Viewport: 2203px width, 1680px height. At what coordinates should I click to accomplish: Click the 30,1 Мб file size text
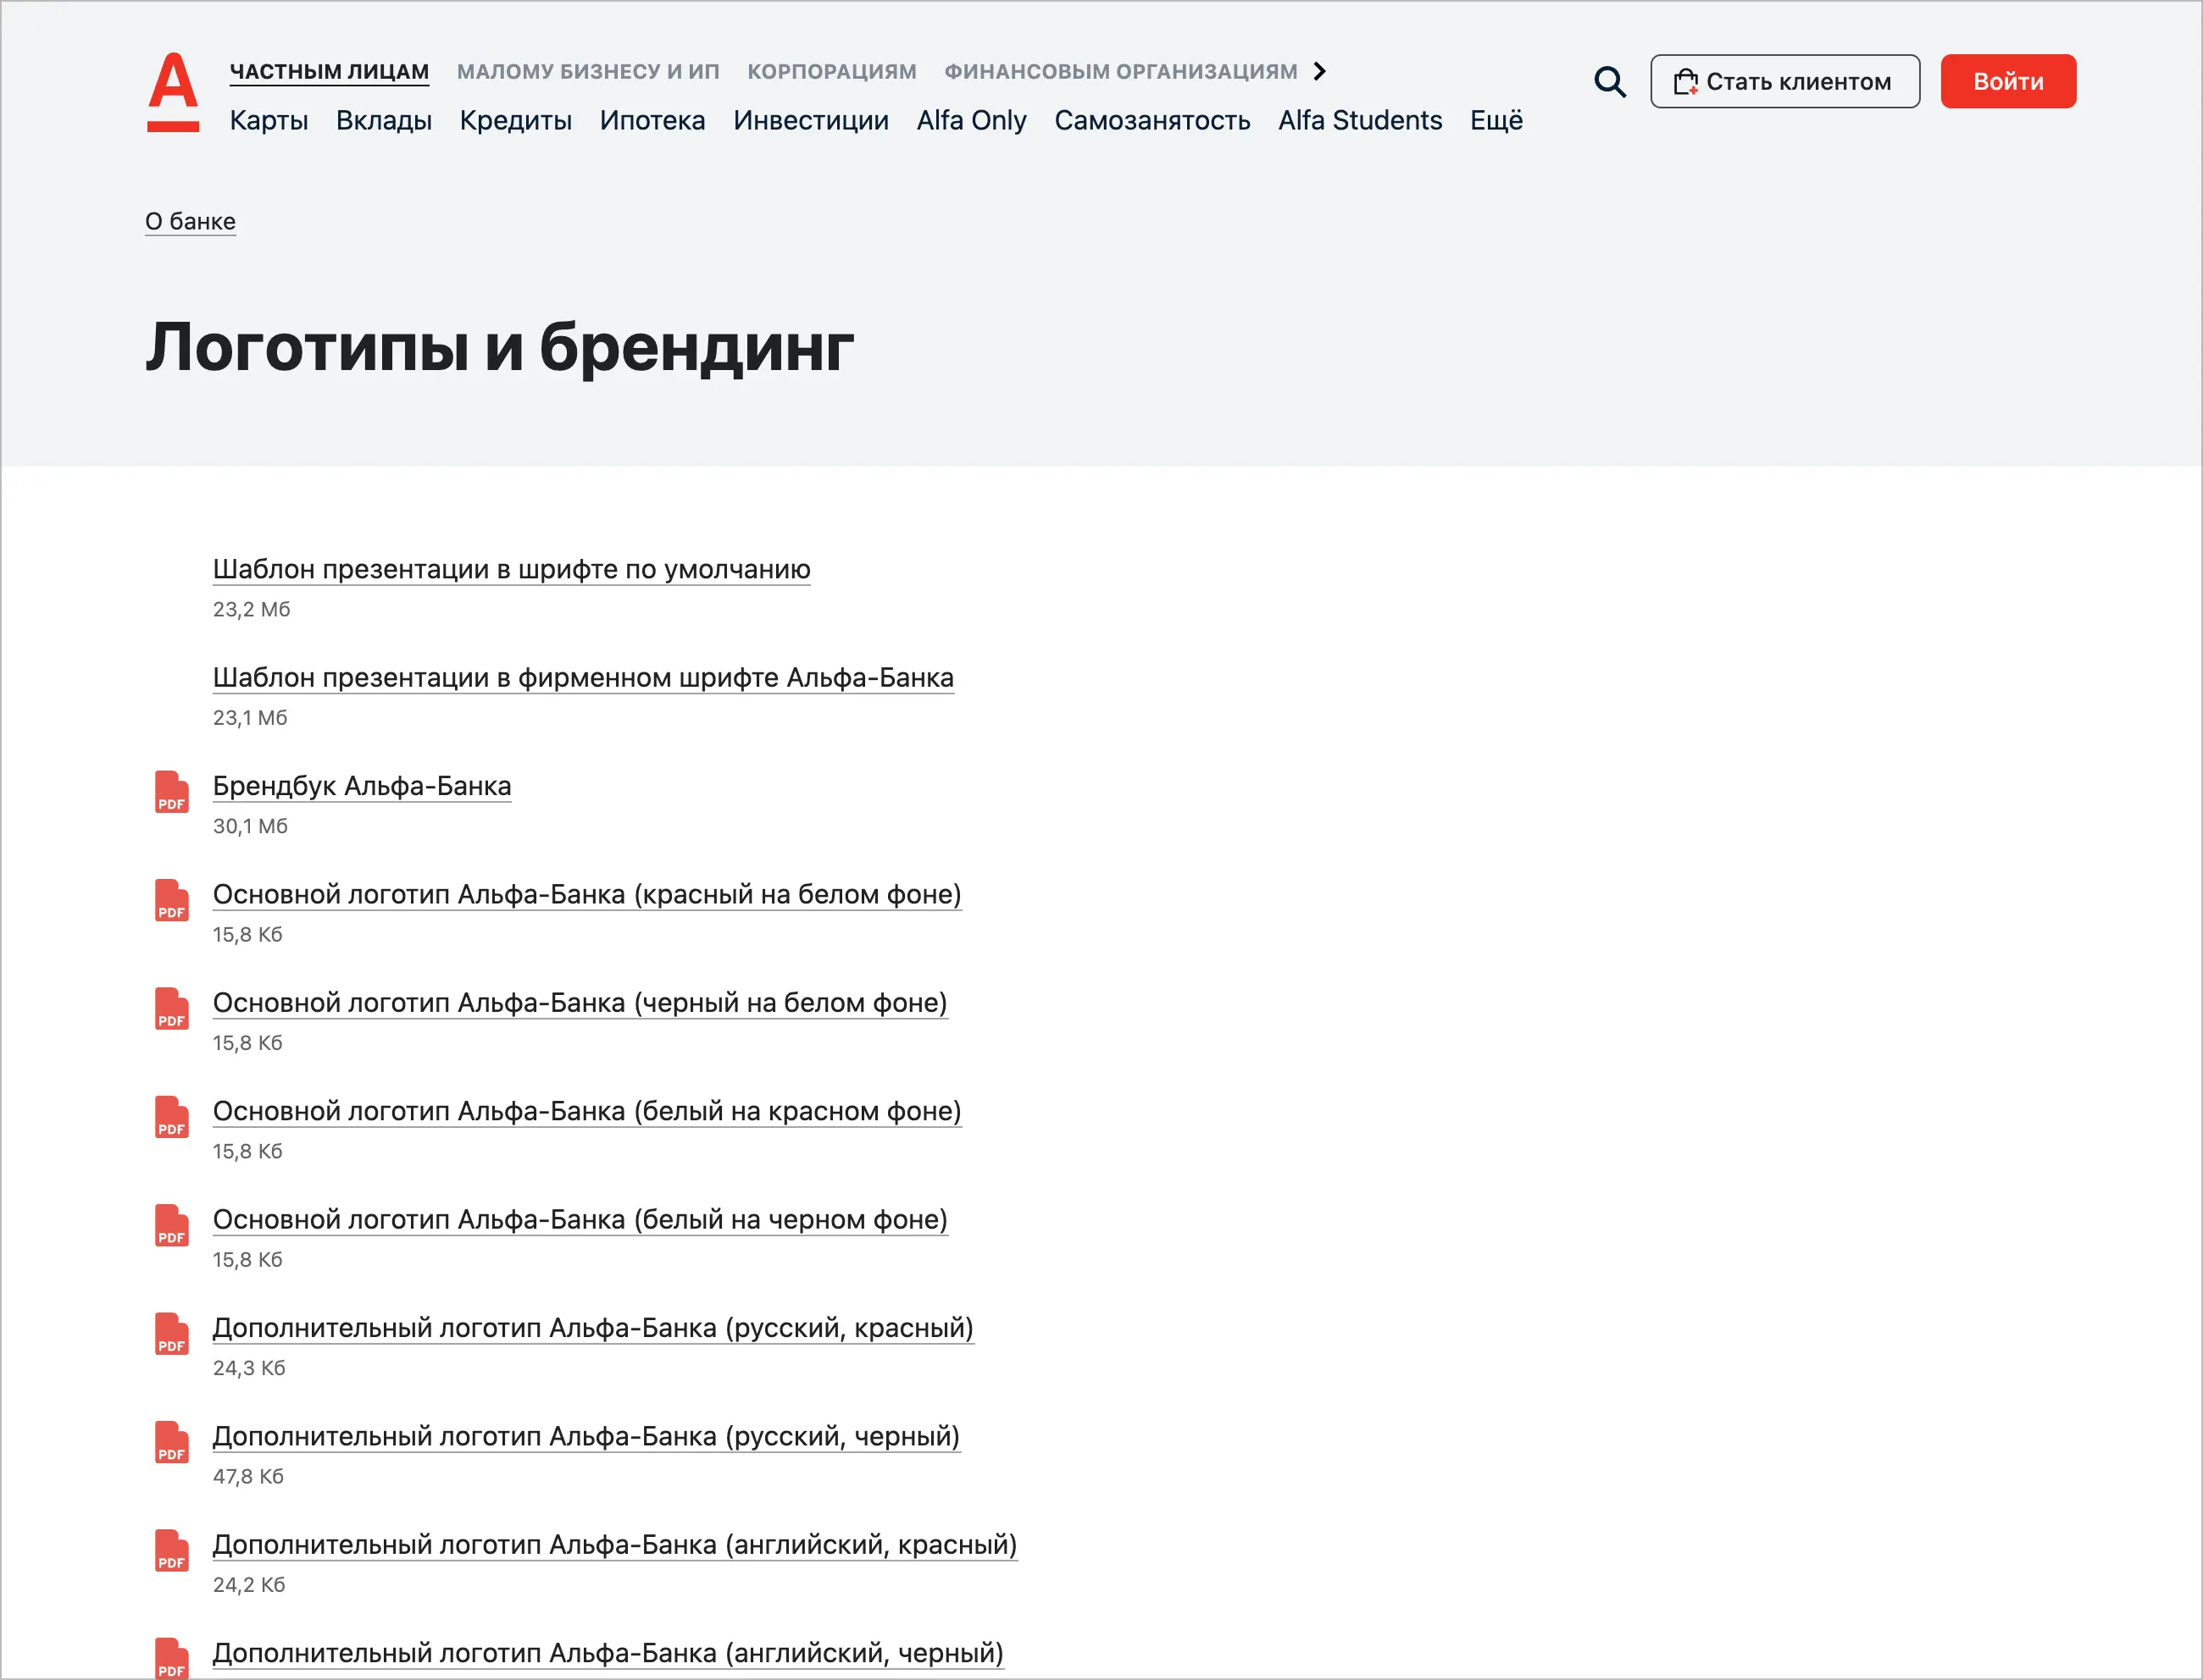(x=250, y=826)
